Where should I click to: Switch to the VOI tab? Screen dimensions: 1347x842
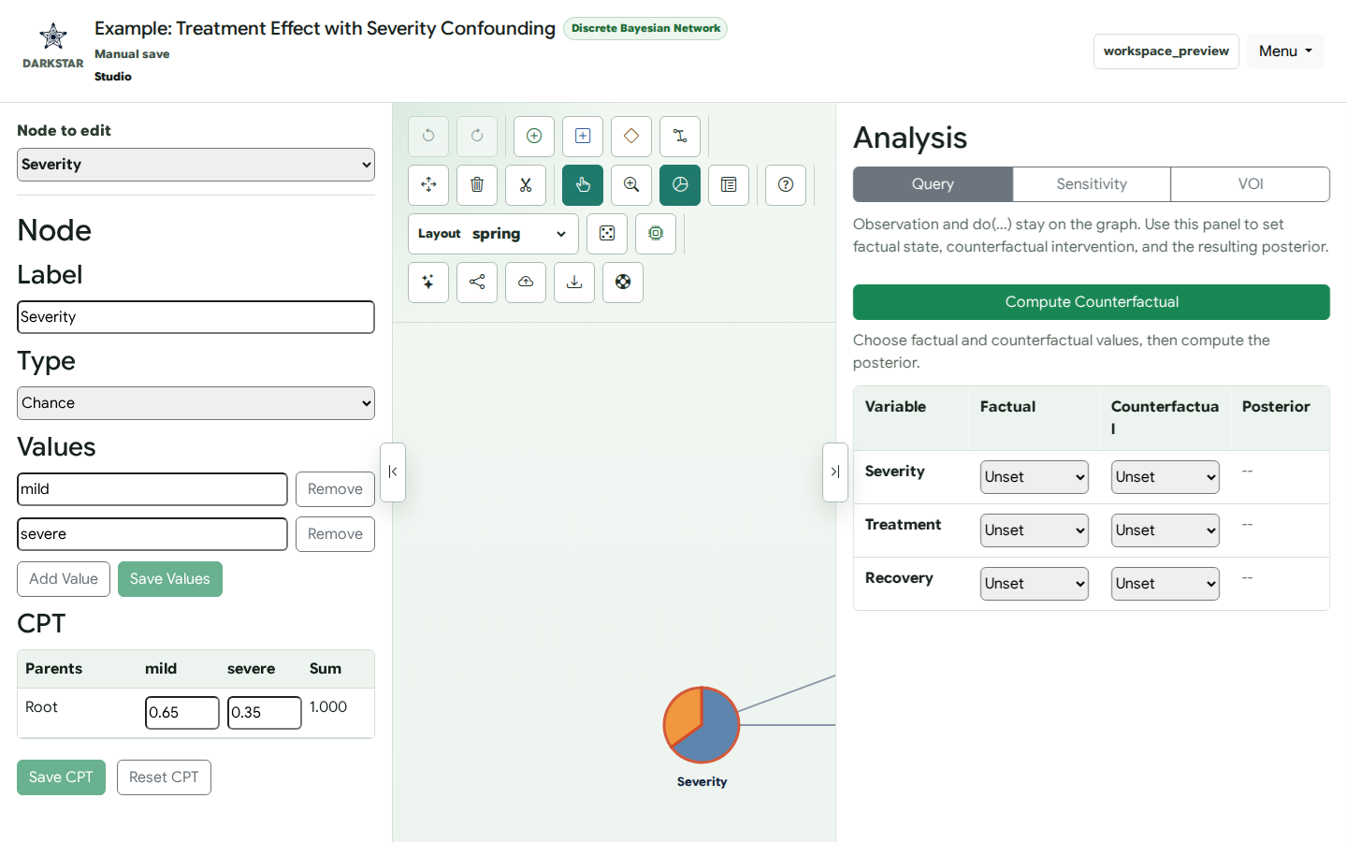[1251, 184]
